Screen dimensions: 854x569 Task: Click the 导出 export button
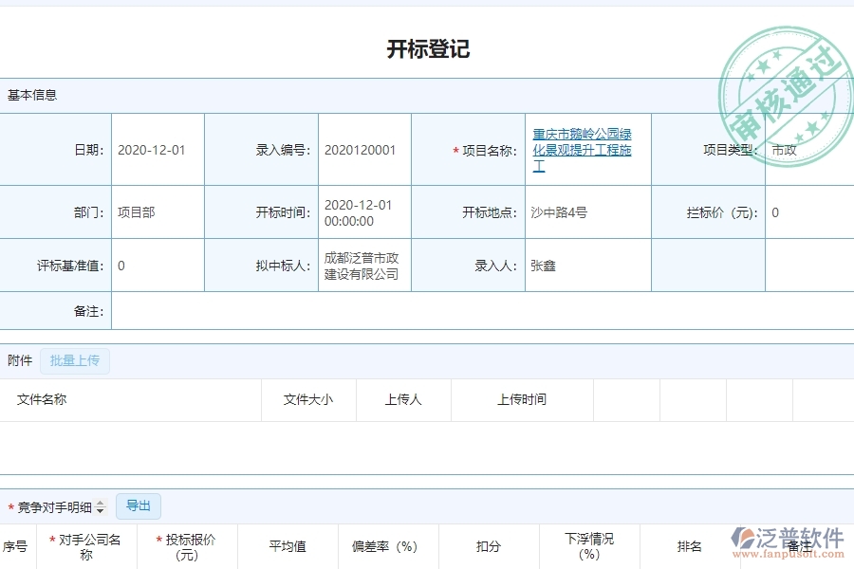pos(138,505)
